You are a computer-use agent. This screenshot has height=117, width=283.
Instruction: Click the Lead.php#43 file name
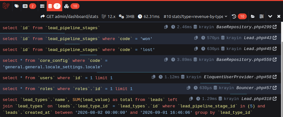tap(258, 38)
